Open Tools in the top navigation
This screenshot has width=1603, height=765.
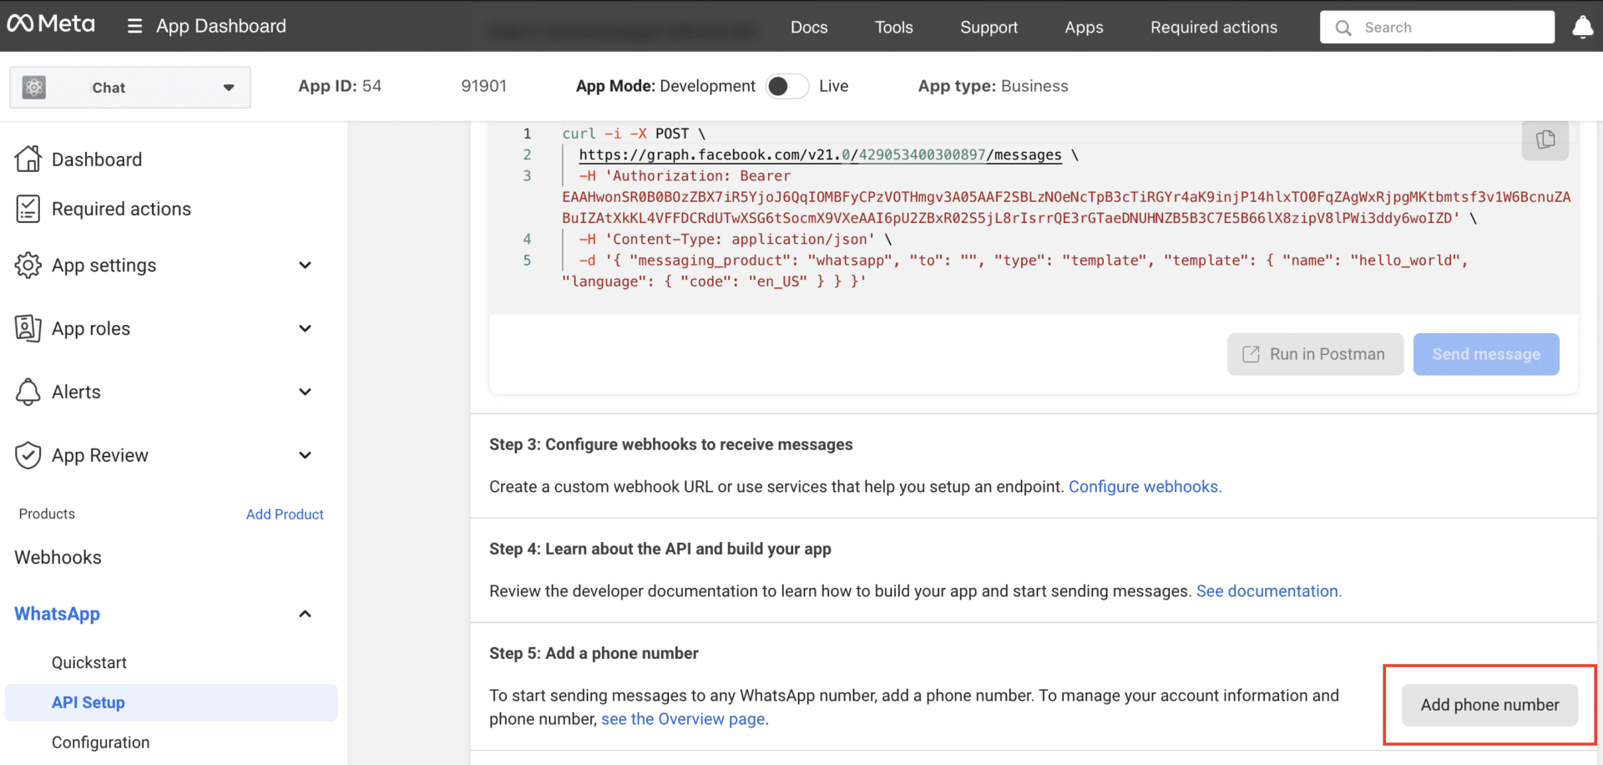(x=893, y=28)
